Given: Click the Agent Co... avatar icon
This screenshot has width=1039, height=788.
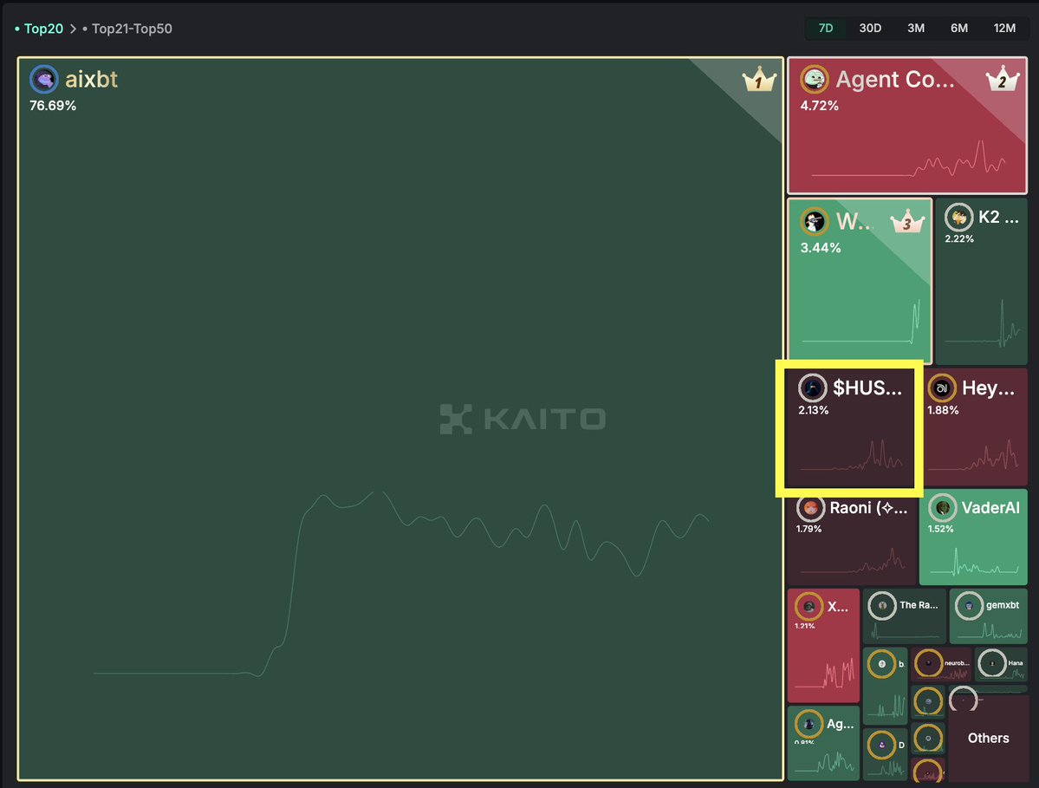Looking at the screenshot, I should tap(815, 80).
